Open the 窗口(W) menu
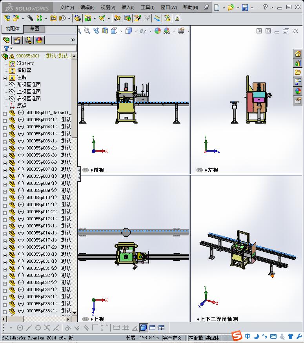This screenshot has height=343, width=304. coord(169,7)
